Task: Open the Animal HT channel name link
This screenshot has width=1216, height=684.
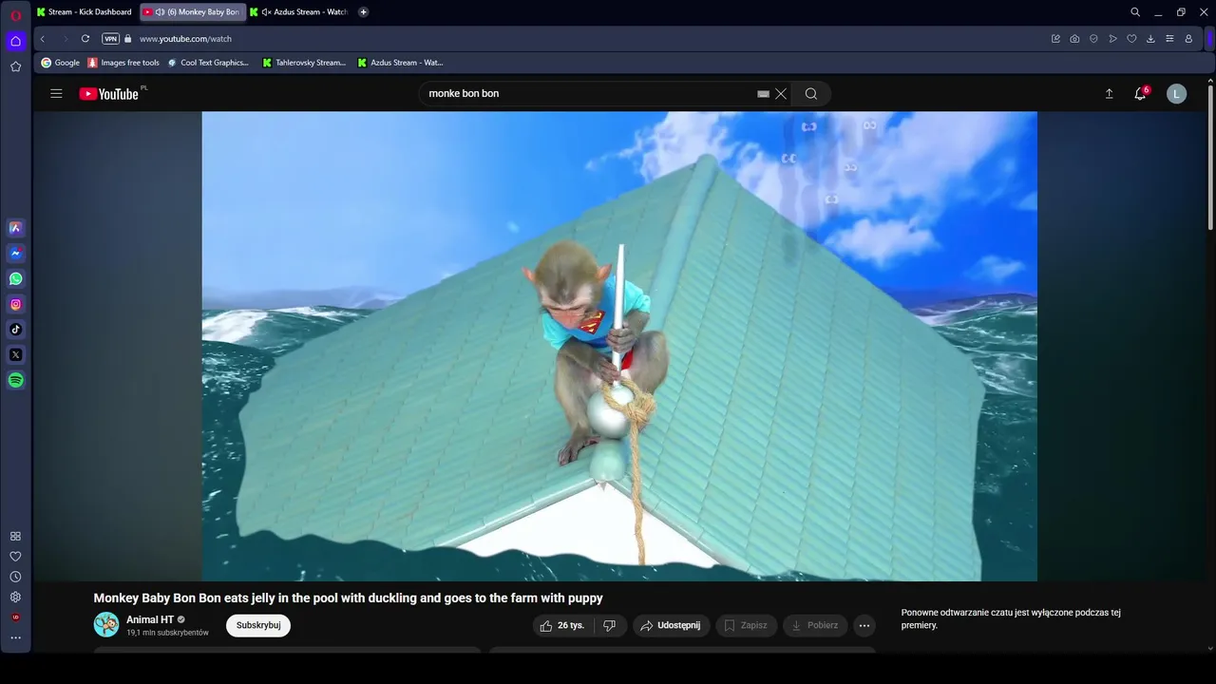Action: point(150,619)
